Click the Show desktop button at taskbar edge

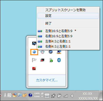(101, 96)
